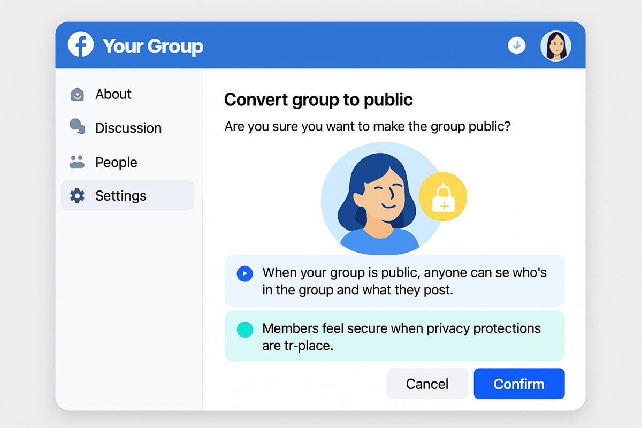
Task: Open the profile avatar in the header
Action: click(556, 45)
